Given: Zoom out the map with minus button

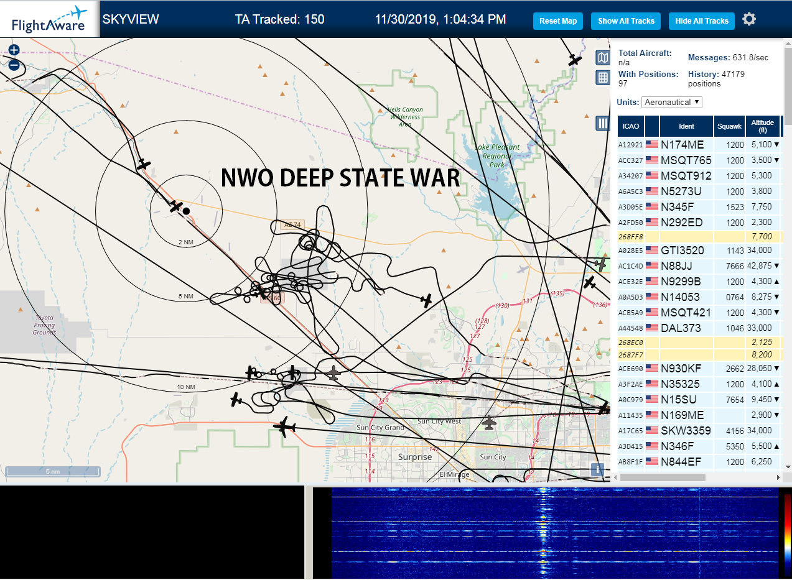Looking at the screenshot, I should (14, 65).
